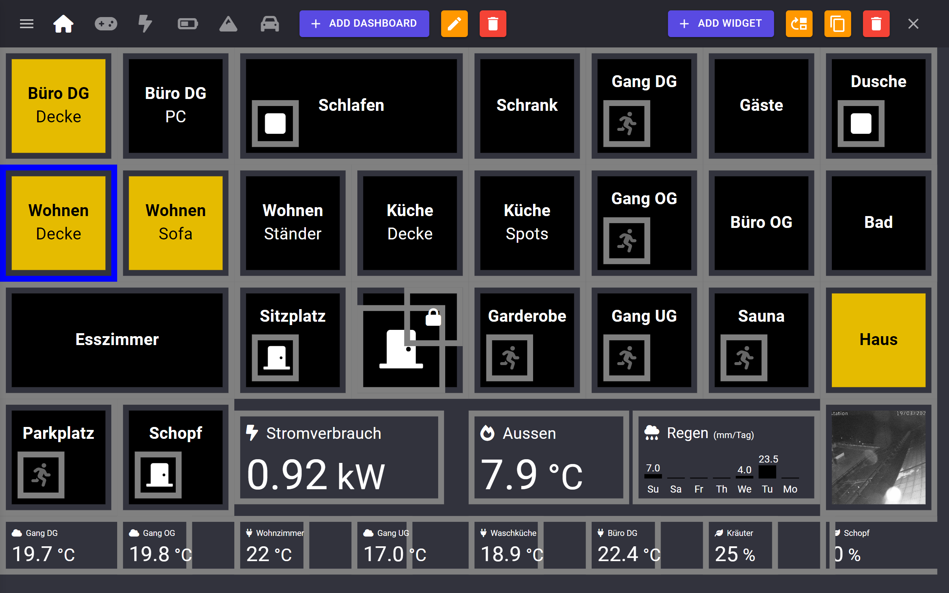Click motion icon in Gang OG tile
Viewport: 949px width, 593px height.
(x=626, y=241)
